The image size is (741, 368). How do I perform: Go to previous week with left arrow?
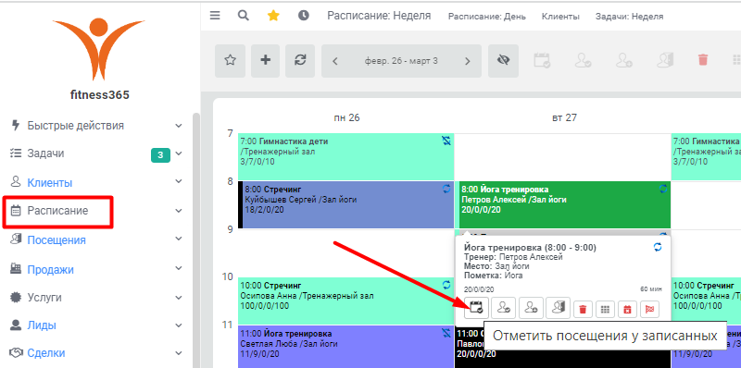pyautogui.click(x=335, y=61)
